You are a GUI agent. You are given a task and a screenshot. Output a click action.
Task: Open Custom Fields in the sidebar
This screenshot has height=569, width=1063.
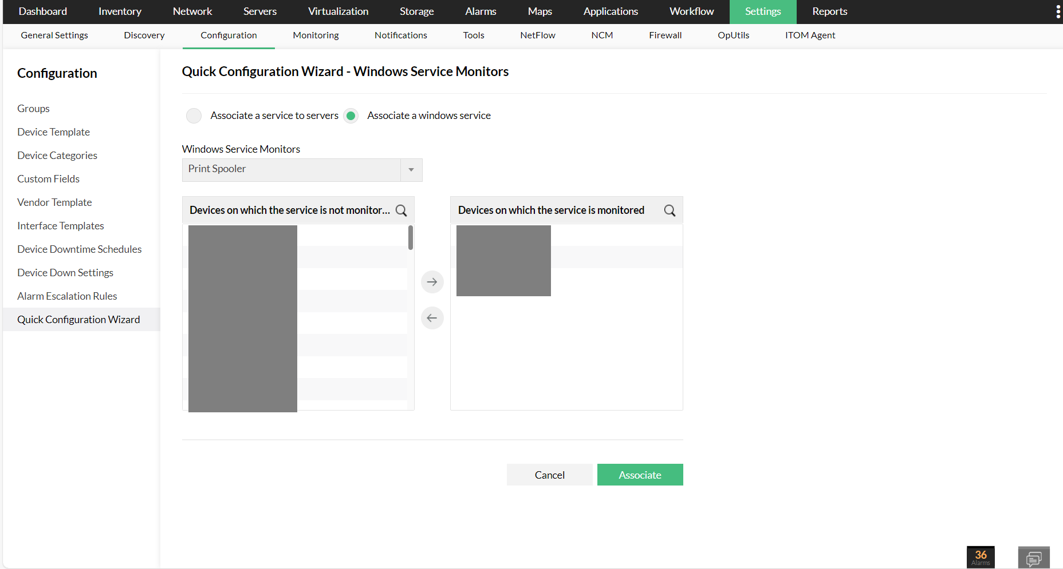(48, 179)
